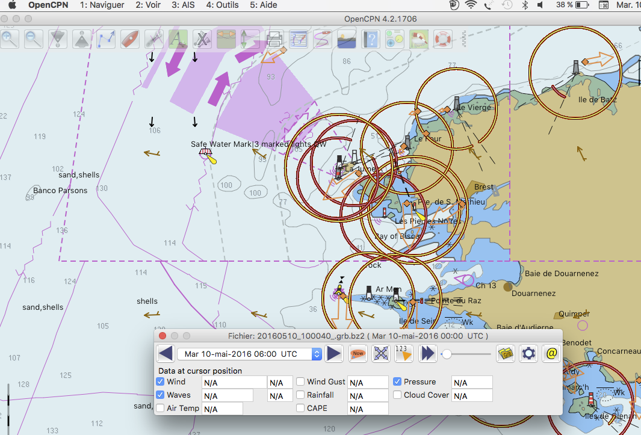641x435 pixels.
Task: Open the 5: Aide menu
Action: (264, 5)
